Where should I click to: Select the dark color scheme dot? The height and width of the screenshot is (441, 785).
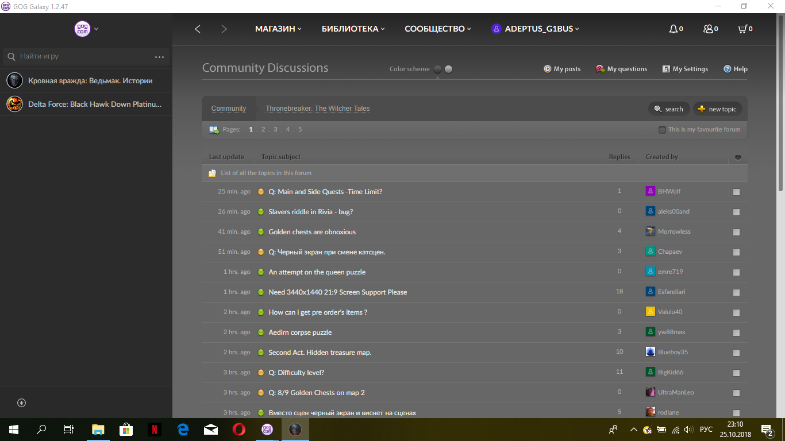click(x=438, y=69)
